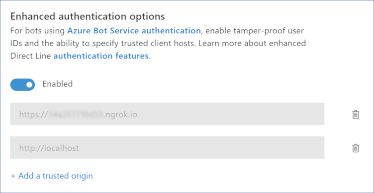This screenshot has height=193, width=374.
Task: Click the Enabled label text
Action: [58, 84]
